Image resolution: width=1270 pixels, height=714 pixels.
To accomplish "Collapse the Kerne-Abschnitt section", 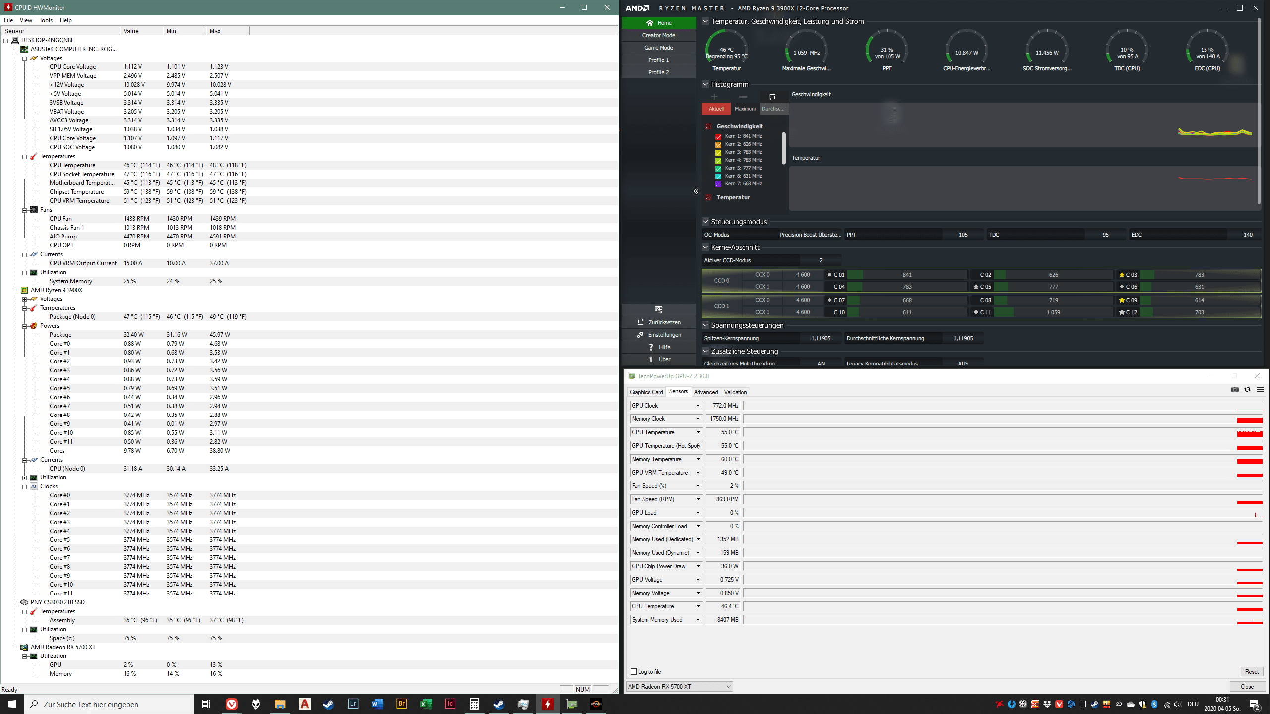I will point(705,247).
